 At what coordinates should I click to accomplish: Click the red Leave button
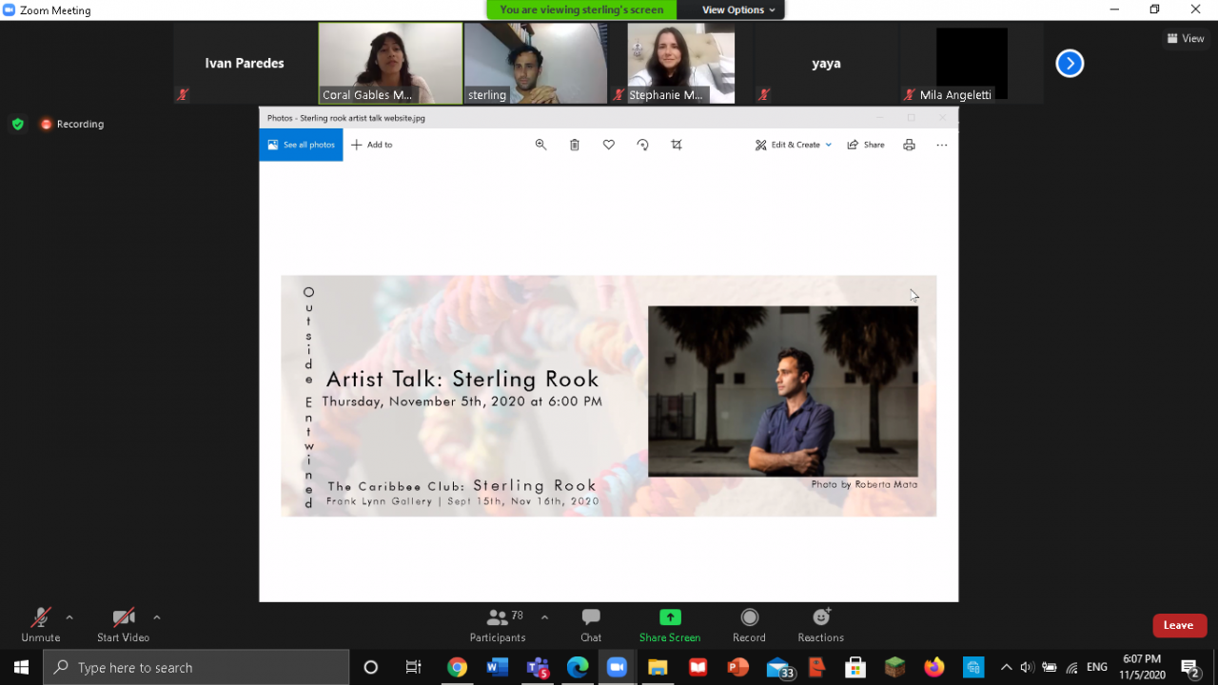pyautogui.click(x=1179, y=625)
